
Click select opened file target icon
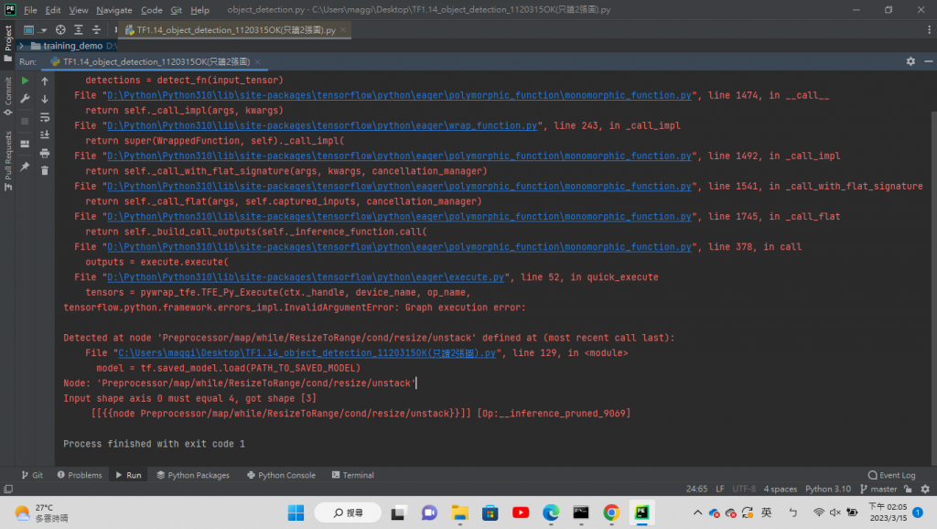pos(60,30)
